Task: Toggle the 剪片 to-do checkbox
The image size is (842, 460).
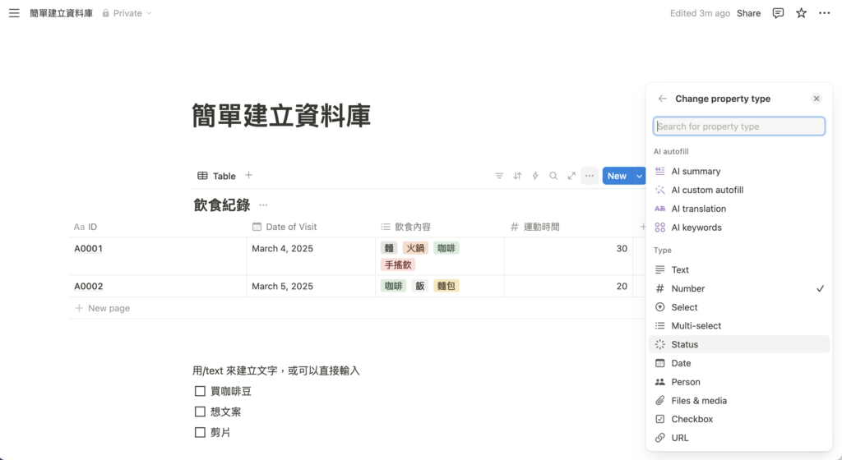Action: [200, 432]
